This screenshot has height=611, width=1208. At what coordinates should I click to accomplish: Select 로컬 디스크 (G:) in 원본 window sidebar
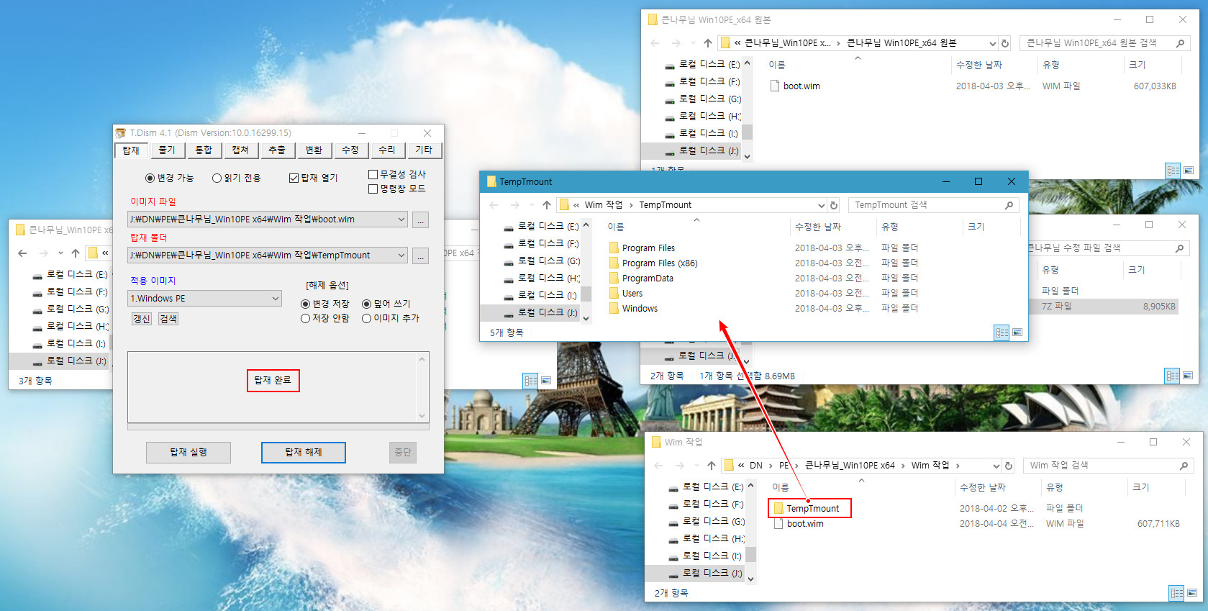click(x=709, y=99)
